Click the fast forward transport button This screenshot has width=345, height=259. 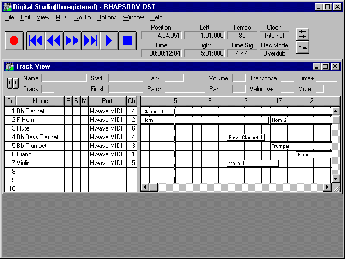72,40
